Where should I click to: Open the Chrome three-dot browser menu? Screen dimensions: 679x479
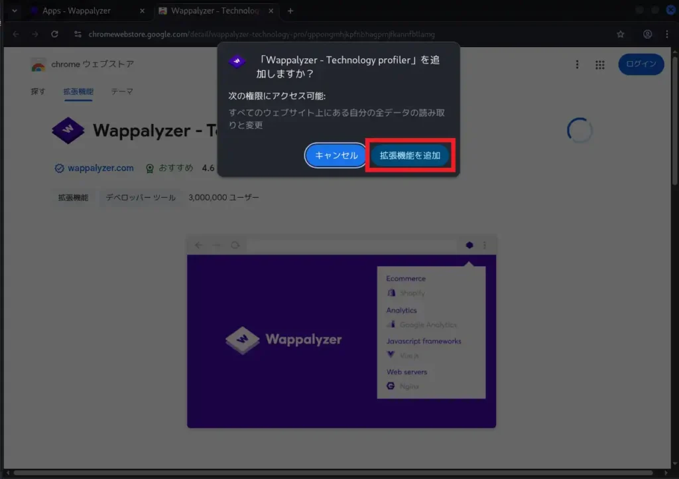pos(667,34)
